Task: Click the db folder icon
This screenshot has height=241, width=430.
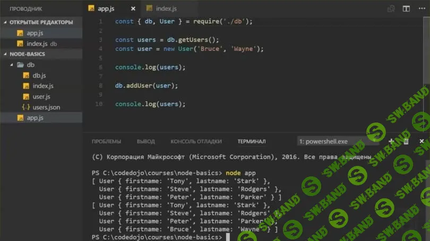Action: 20,65
